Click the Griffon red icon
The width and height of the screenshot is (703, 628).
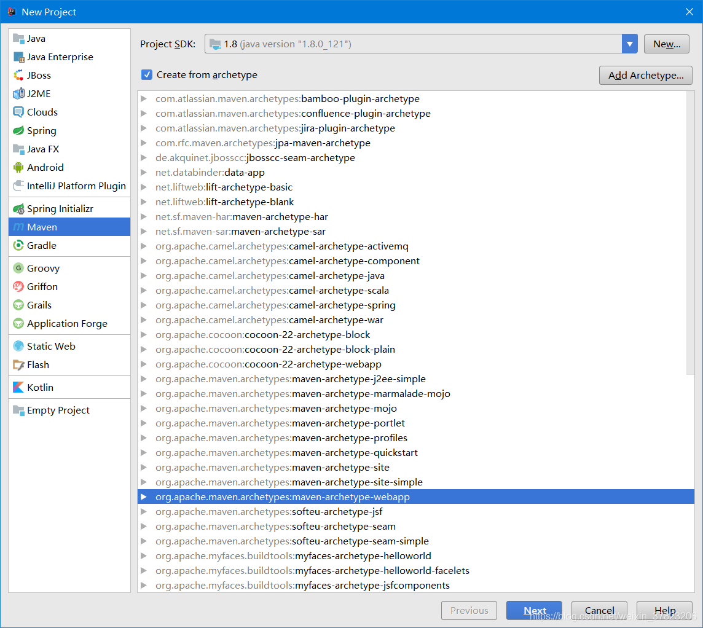pyautogui.click(x=18, y=286)
